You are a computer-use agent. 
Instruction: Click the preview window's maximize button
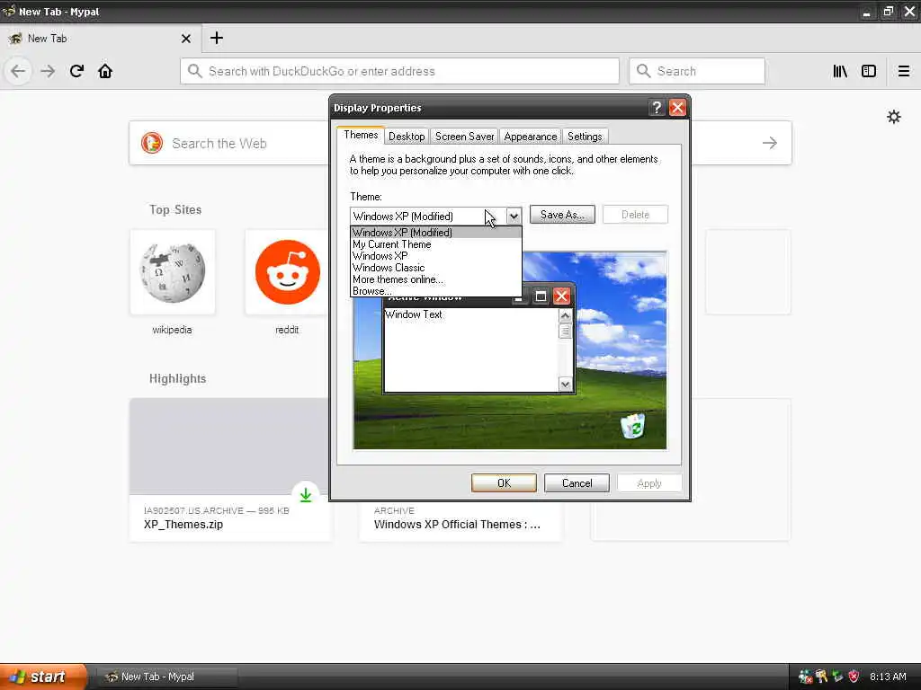[x=541, y=296]
